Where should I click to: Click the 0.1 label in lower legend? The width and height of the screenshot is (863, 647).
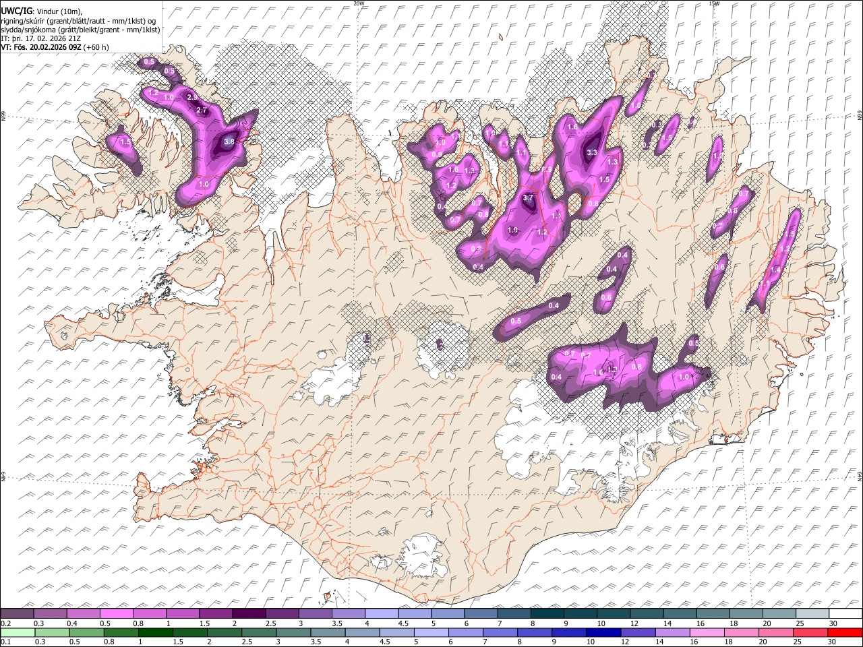pyautogui.click(x=5, y=642)
